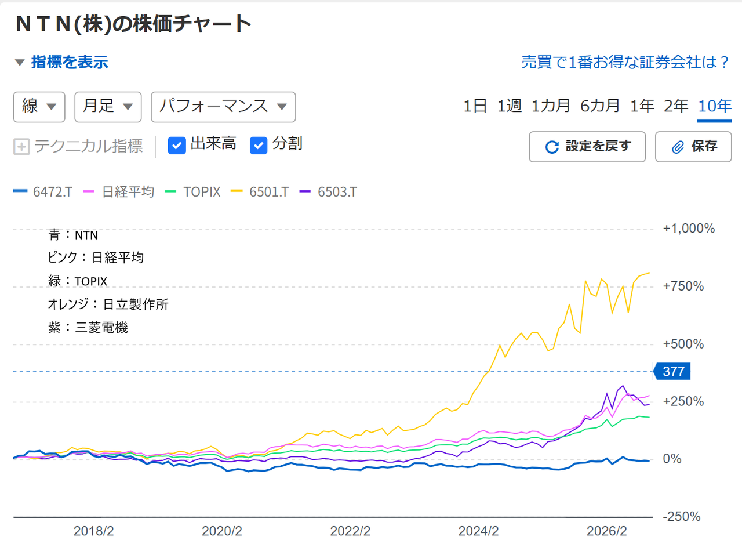Click the +500% axis label
This screenshot has width=742, height=544.
click(x=683, y=344)
